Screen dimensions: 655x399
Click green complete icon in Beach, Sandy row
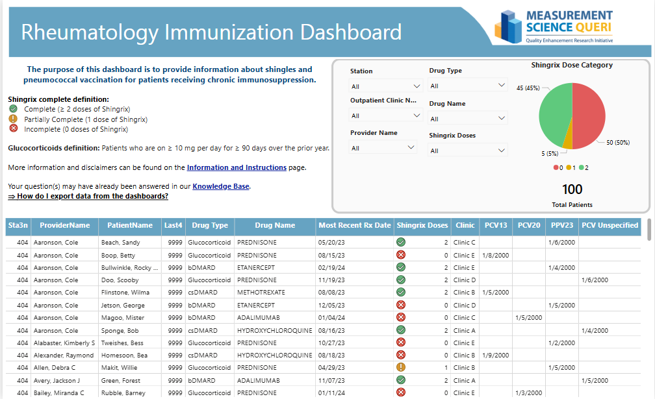click(x=401, y=243)
